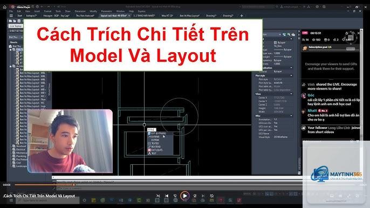Open the Express menu

pyautogui.click(x=141, y=11)
